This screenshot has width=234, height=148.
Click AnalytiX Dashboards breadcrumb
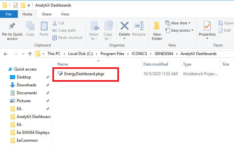tap(198, 54)
